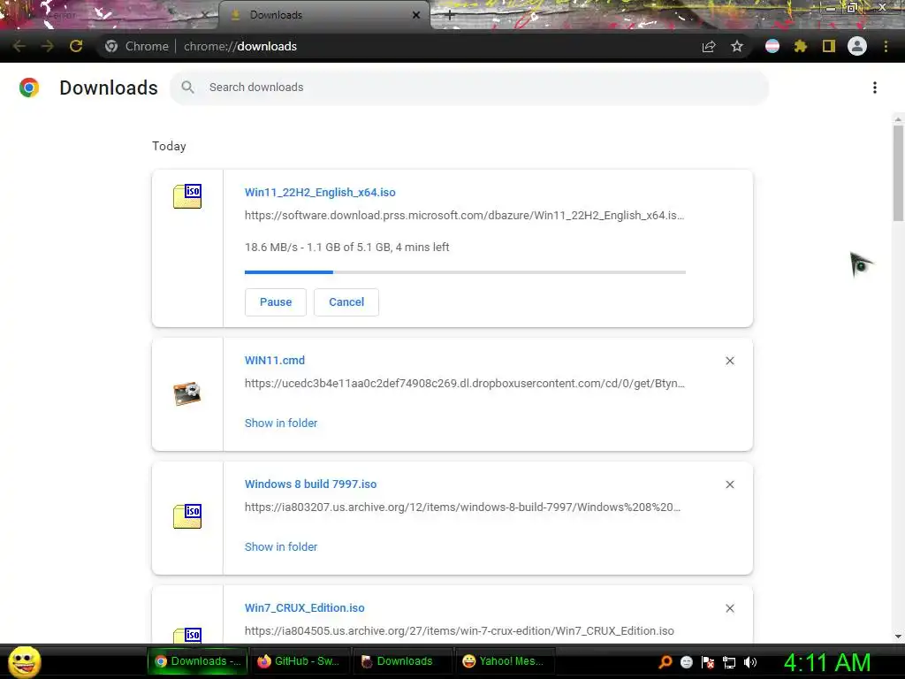This screenshot has width=905, height=679.
Task: Click the Microsoft source URL of Win11 ISO
Action: 464,216
